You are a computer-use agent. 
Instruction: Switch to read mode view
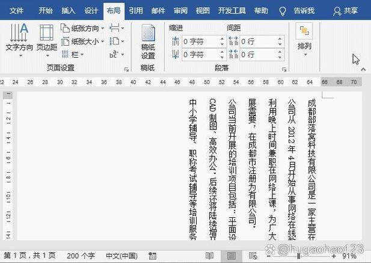pos(209,256)
